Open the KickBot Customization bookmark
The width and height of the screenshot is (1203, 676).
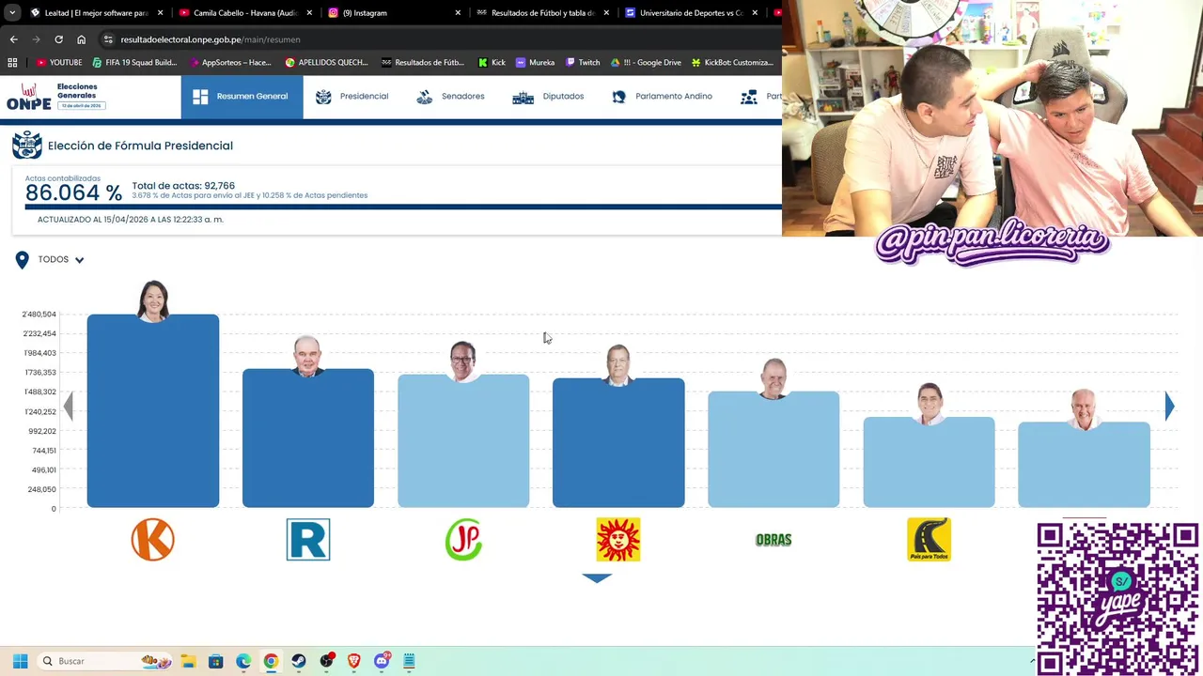(732, 63)
